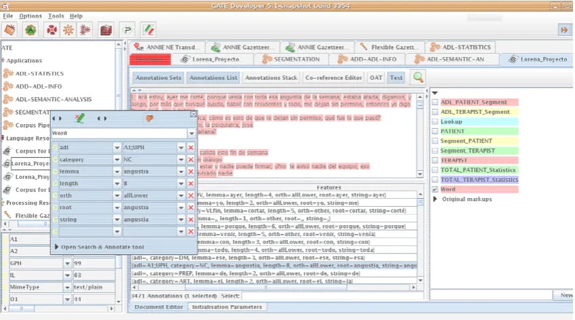Image resolution: width=575 pixels, height=320 pixels.
Task: Click the orange gear new processing resource icon
Action: (68, 30)
